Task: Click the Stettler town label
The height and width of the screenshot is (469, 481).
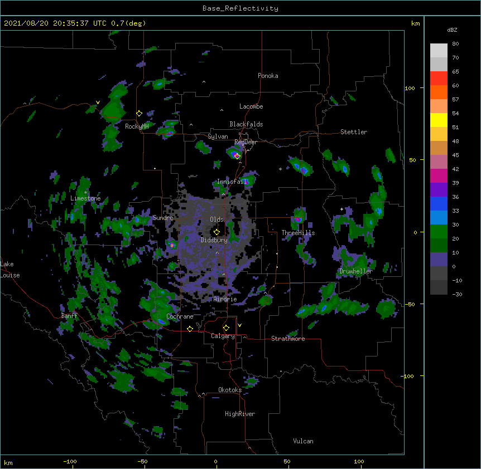Action: 354,132
